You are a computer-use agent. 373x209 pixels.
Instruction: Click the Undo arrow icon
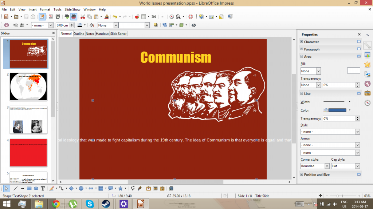(115, 17)
